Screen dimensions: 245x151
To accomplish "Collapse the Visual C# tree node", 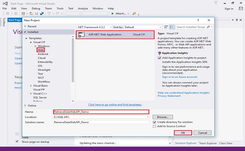I will 31,42.
